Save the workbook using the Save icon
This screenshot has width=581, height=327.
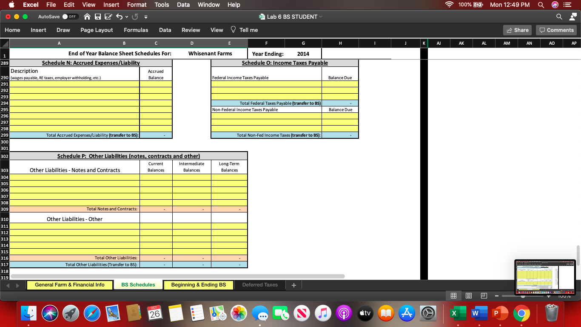click(97, 16)
